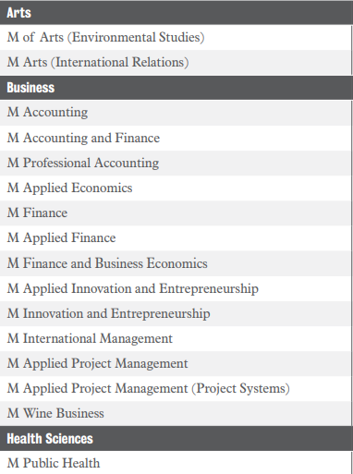Click M Accounting and Finance entry

176,138
